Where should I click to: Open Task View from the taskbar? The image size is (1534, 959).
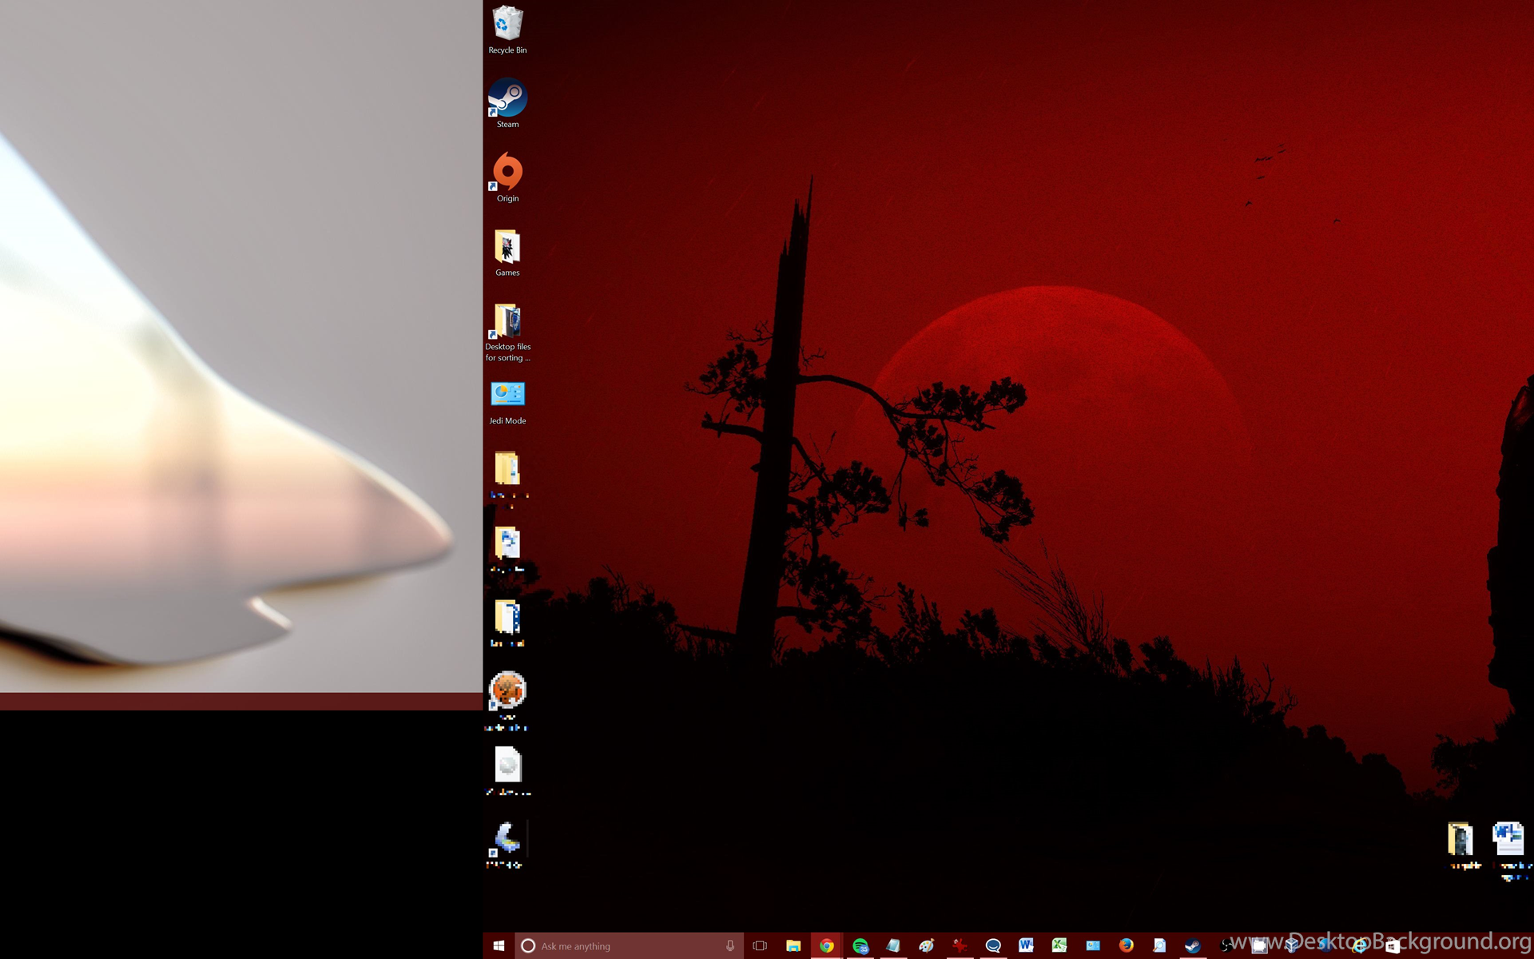point(760,945)
